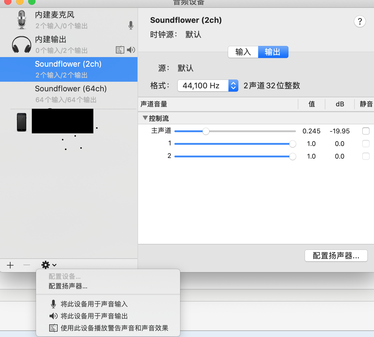Click the chevron next to the gear
The image size is (374, 337).
point(54,265)
